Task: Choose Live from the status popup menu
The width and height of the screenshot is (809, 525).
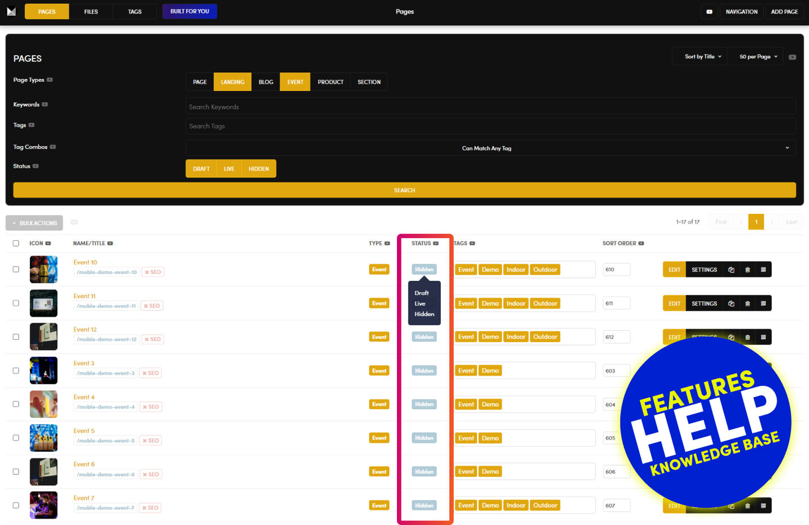Action: click(420, 304)
